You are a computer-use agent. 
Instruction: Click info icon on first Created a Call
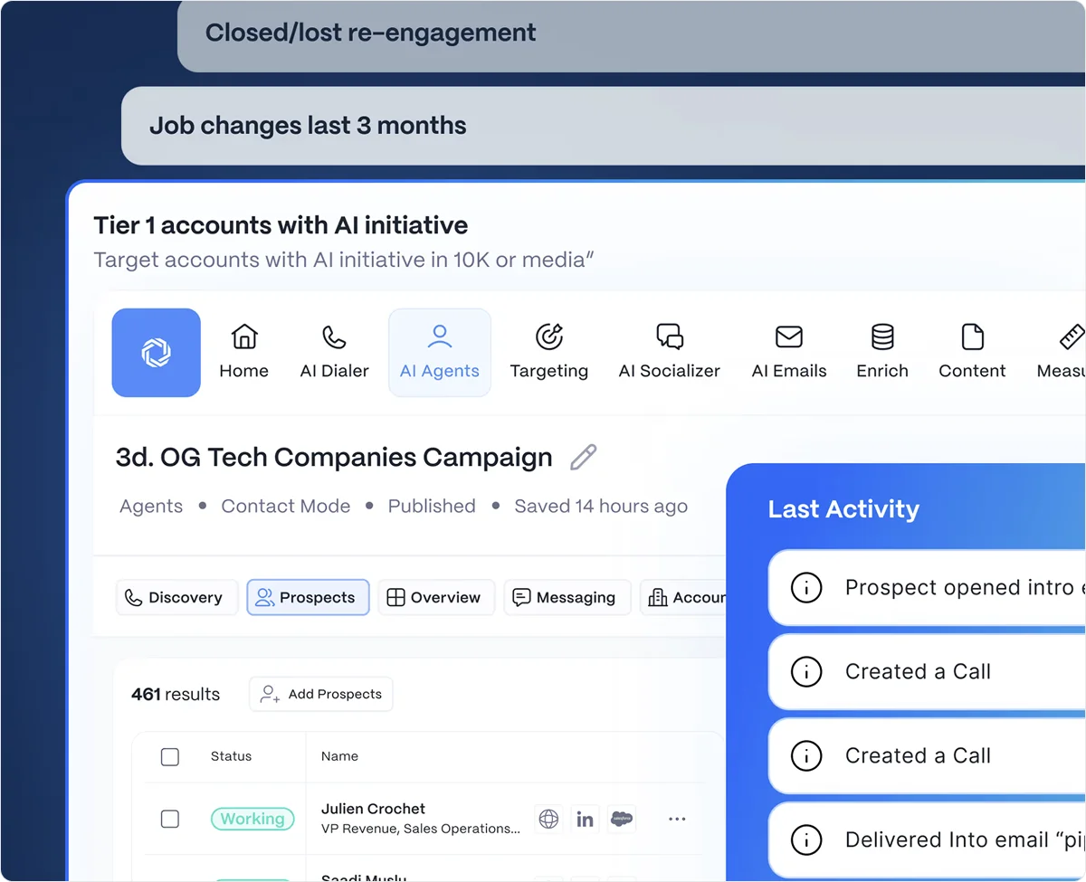click(805, 672)
